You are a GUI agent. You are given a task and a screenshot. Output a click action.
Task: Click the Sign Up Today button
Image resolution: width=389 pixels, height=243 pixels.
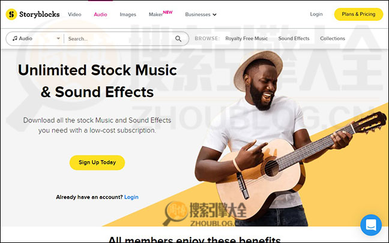(97, 163)
